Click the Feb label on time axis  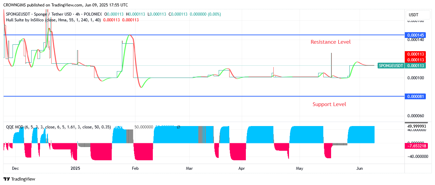click(x=135, y=168)
